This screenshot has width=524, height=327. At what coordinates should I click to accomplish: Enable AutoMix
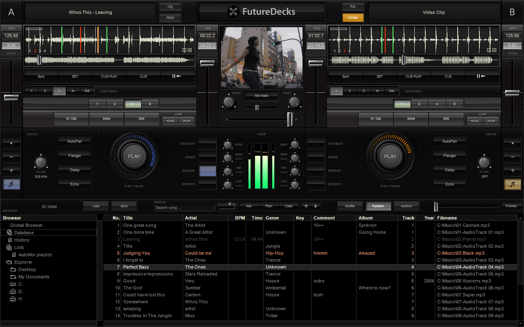[x=407, y=206]
